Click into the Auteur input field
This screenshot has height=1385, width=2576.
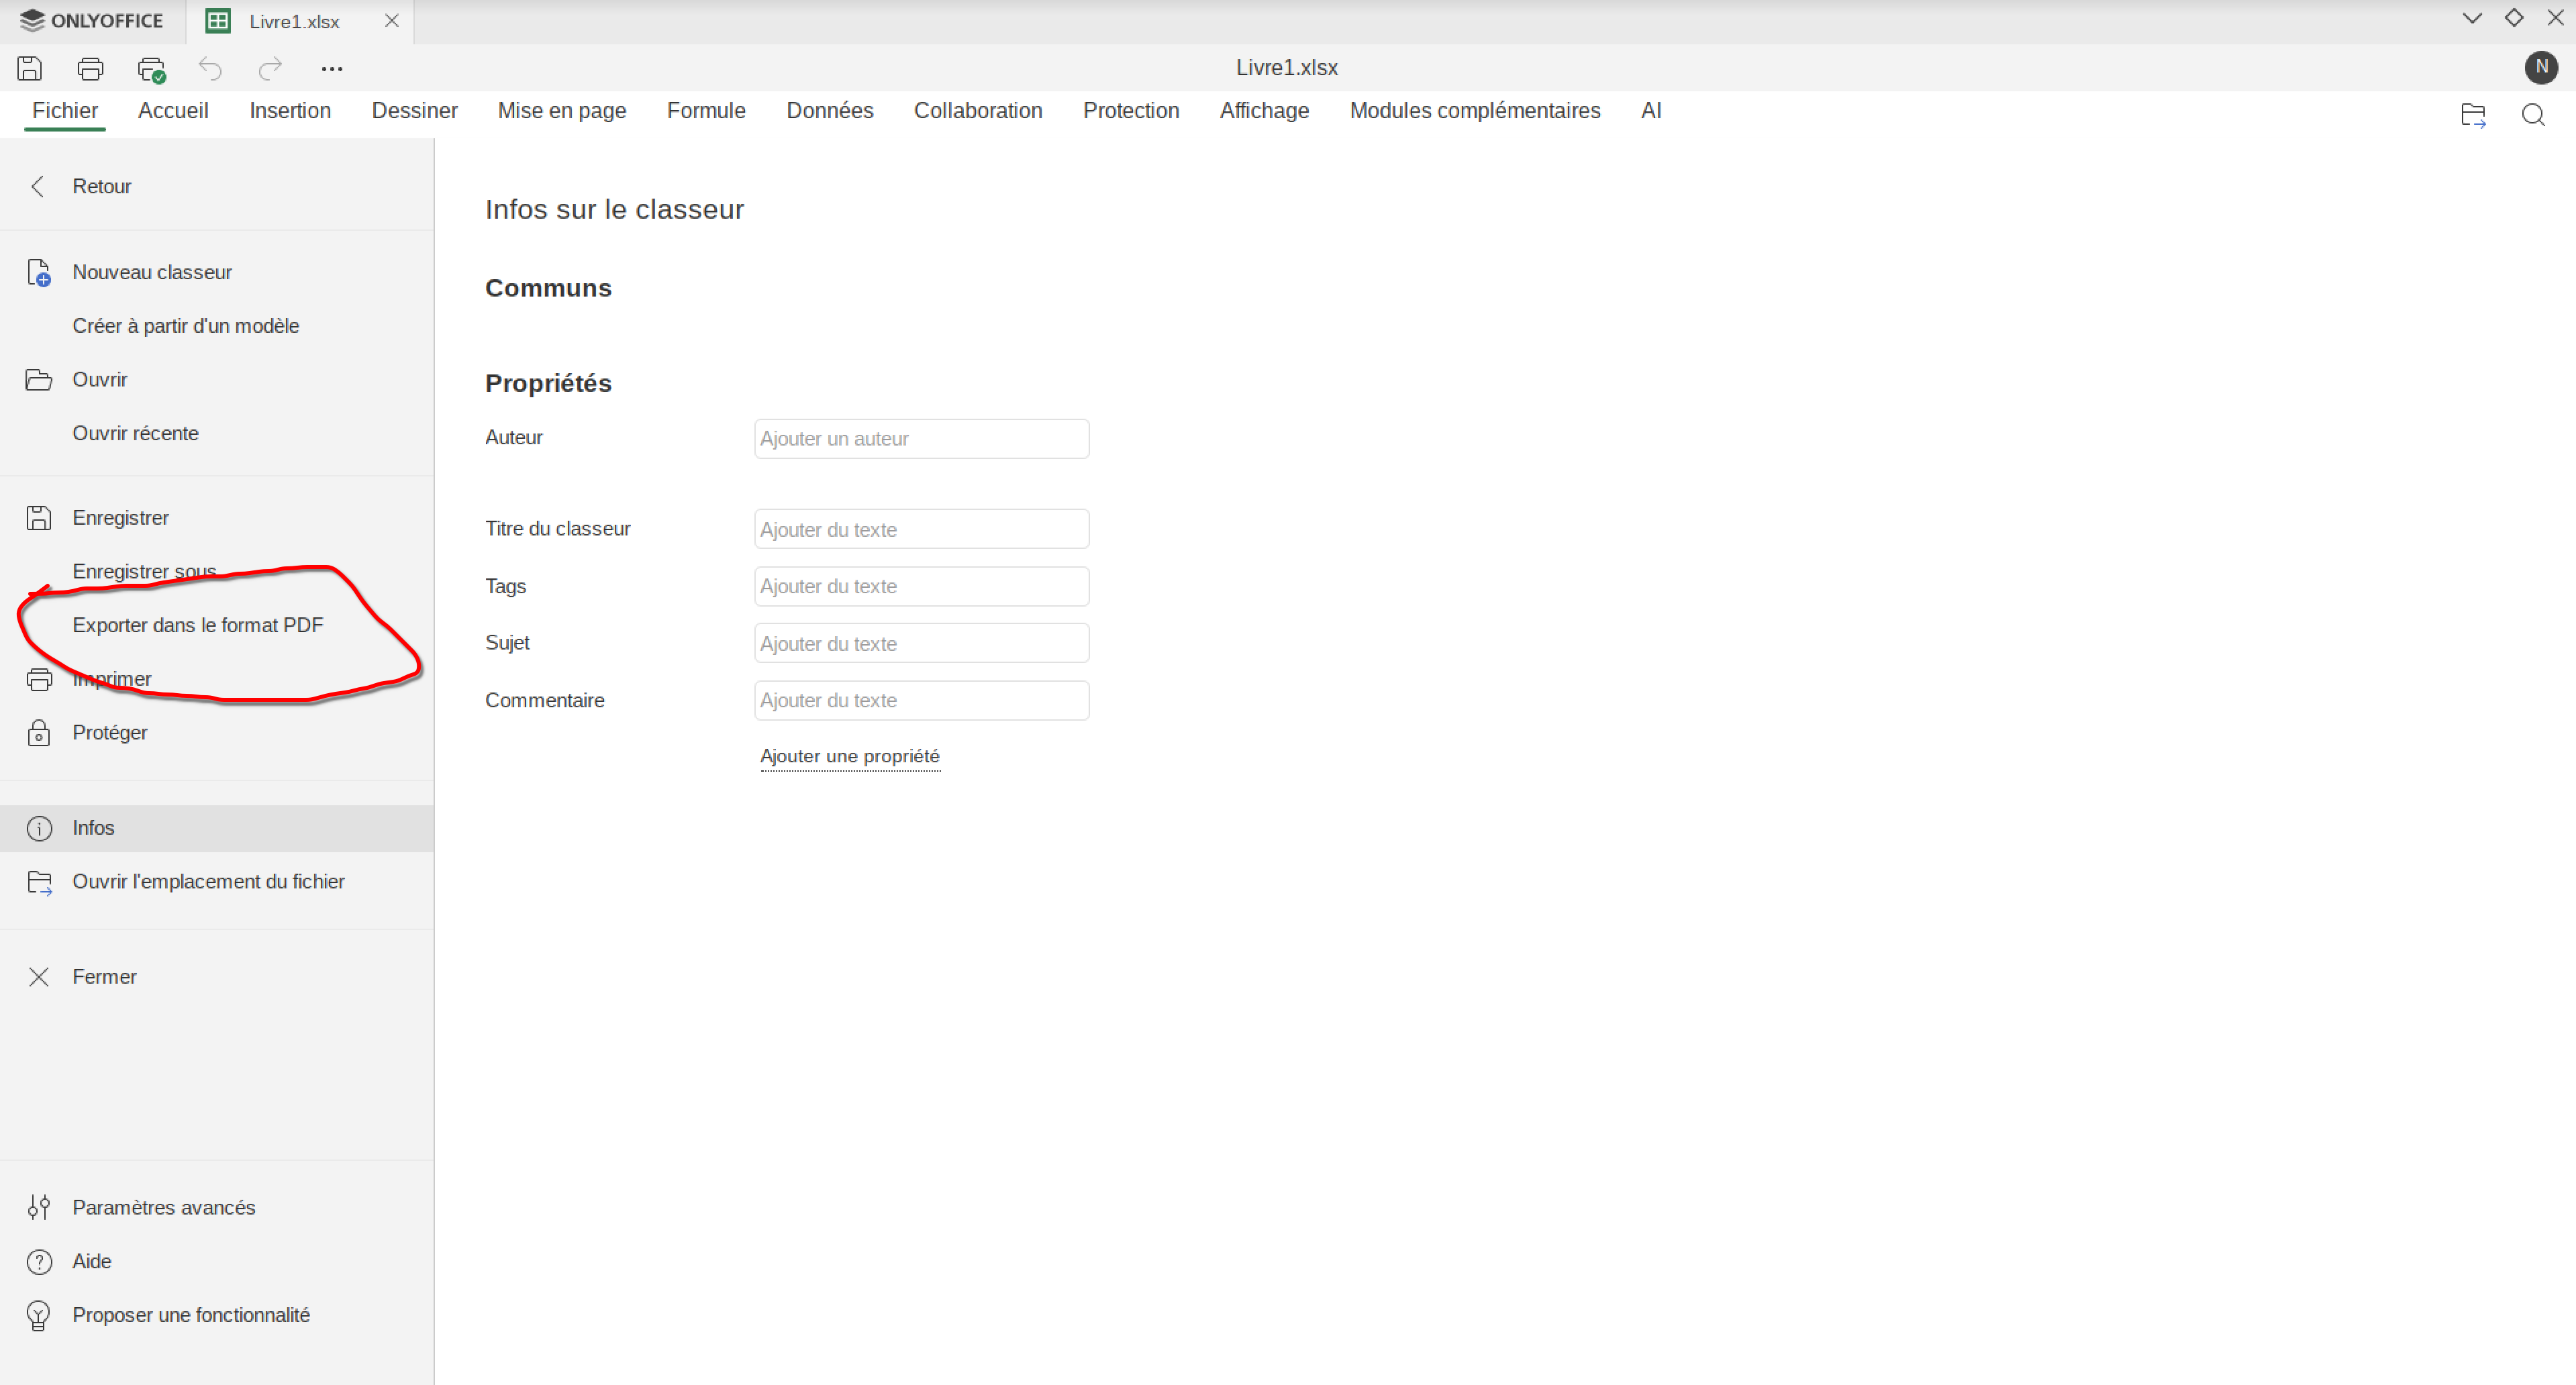coord(920,439)
